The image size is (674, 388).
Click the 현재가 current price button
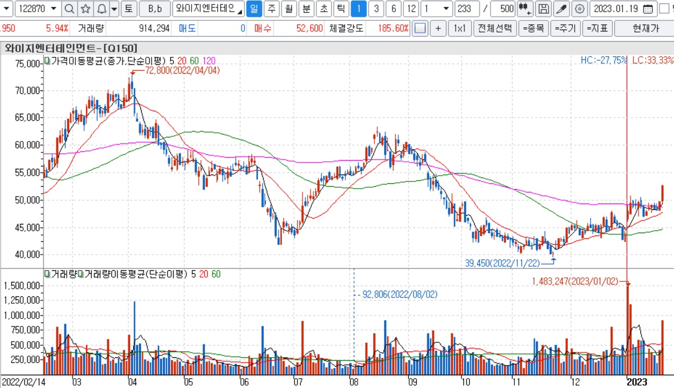coord(645,28)
